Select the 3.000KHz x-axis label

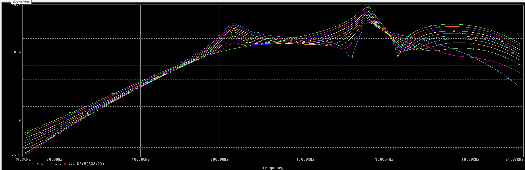384,159
